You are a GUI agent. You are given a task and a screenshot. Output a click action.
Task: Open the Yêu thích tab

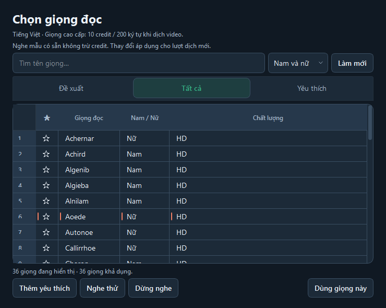point(311,88)
